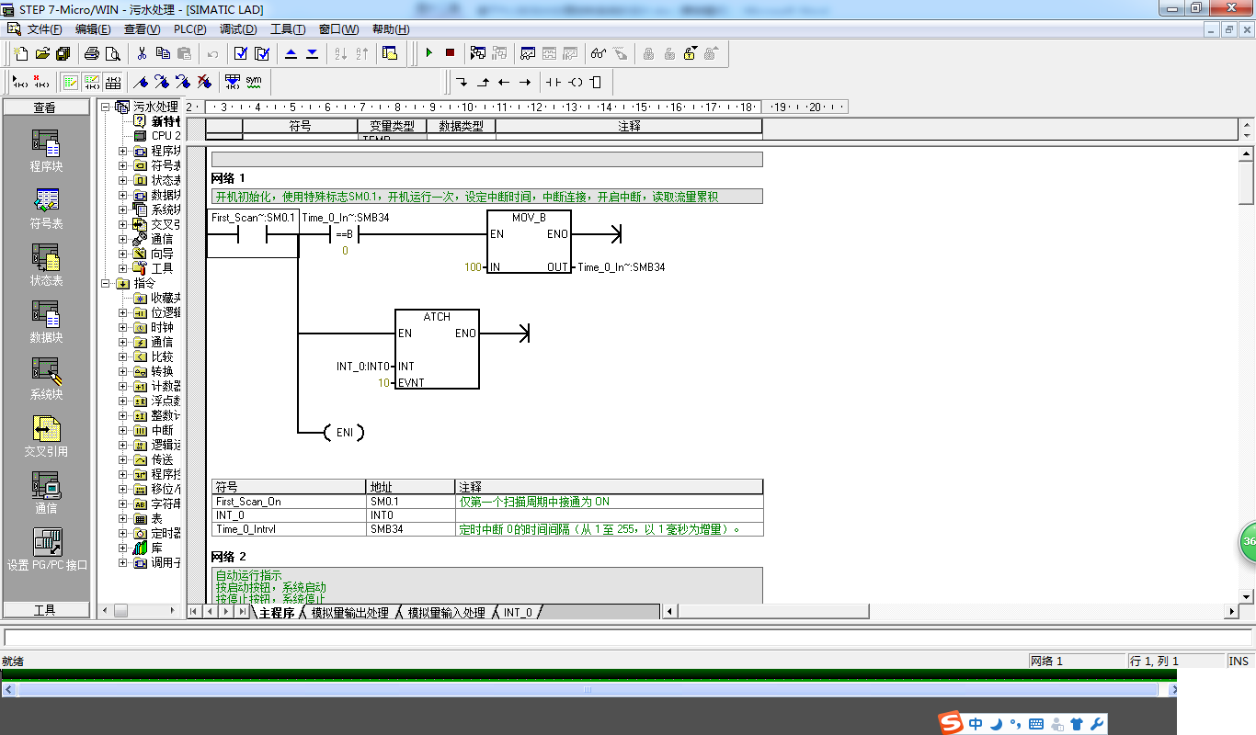Upload the program from PLC with up arrow
This screenshot has width=1256, height=735.
291,53
